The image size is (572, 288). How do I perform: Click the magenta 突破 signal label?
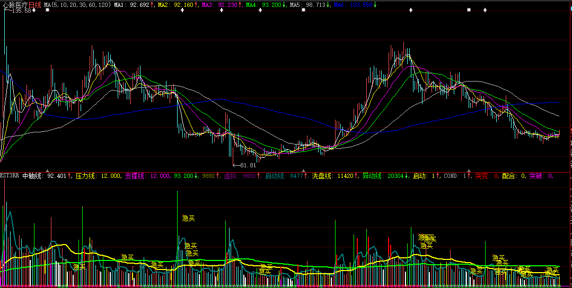541,175
